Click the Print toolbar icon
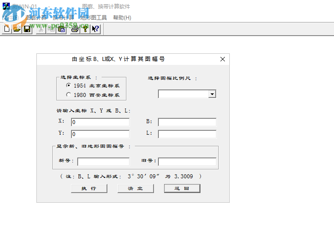 pos(75,29)
